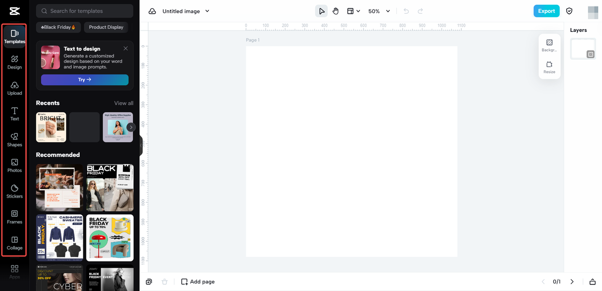Image resolution: width=602 pixels, height=291 pixels.
Task: Open the Stickers sidebar panel
Action: 15,191
